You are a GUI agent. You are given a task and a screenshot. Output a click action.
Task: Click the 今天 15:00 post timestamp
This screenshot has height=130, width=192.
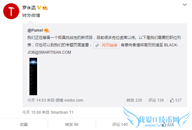pyautogui.click(x=31, y=112)
